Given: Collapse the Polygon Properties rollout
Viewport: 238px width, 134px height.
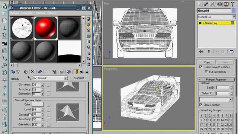Looking at the screenshot, I should 216,79.
